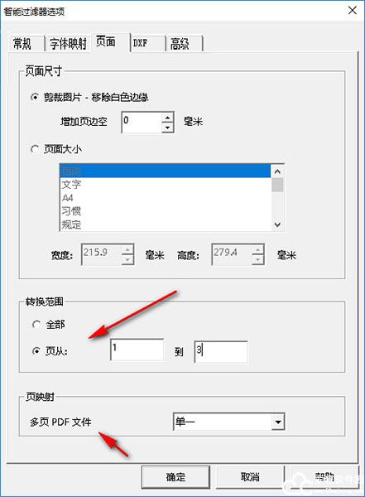The height and width of the screenshot is (497, 365).
Task: Confirm with the 确定 button
Action: coord(175,477)
